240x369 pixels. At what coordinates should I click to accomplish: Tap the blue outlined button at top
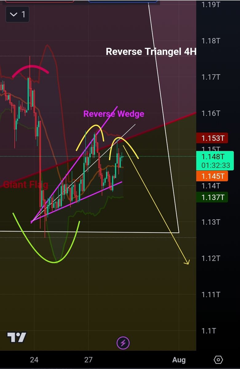coord(123,1)
